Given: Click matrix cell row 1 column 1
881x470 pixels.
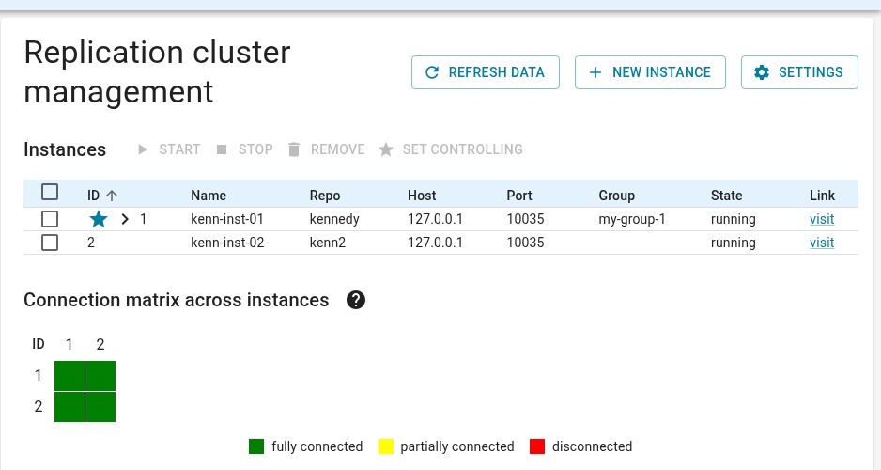Looking at the screenshot, I should click(70, 376).
